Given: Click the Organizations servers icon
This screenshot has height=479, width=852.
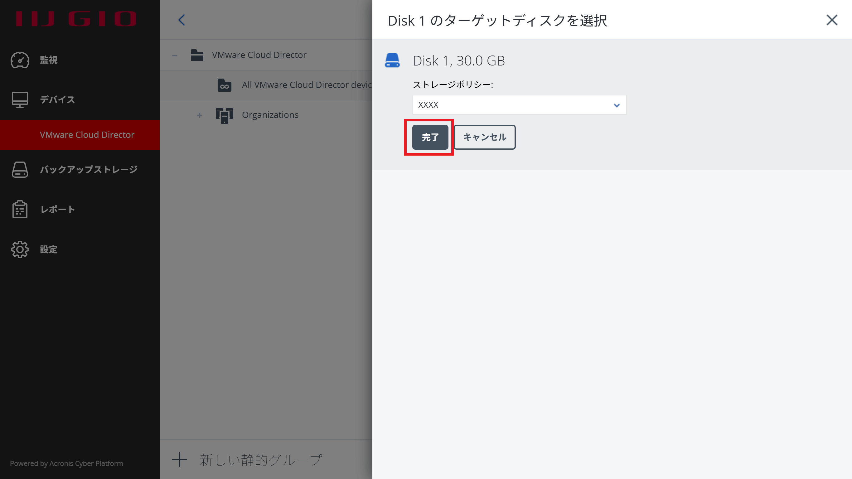Looking at the screenshot, I should [x=224, y=115].
